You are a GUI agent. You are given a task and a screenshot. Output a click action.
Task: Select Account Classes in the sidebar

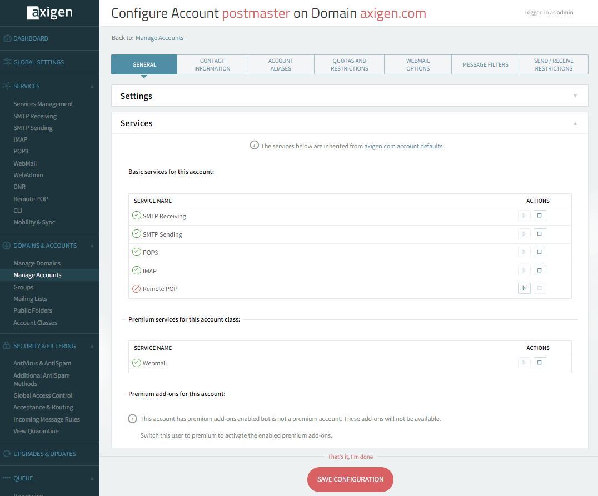click(x=36, y=323)
